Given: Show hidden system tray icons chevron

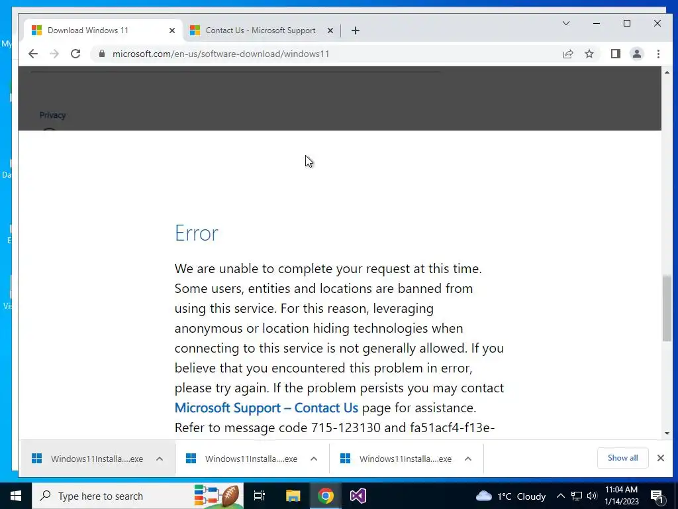Looking at the screenshot, I should point(560,496).
